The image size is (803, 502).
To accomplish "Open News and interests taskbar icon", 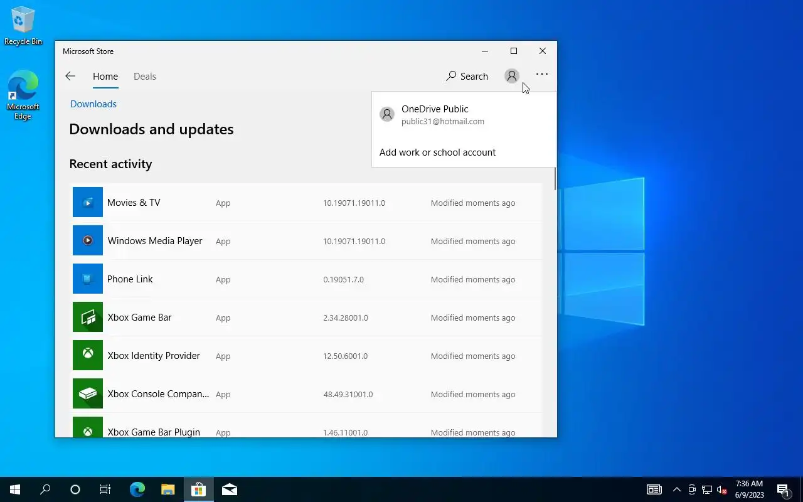I will [654, 489].
